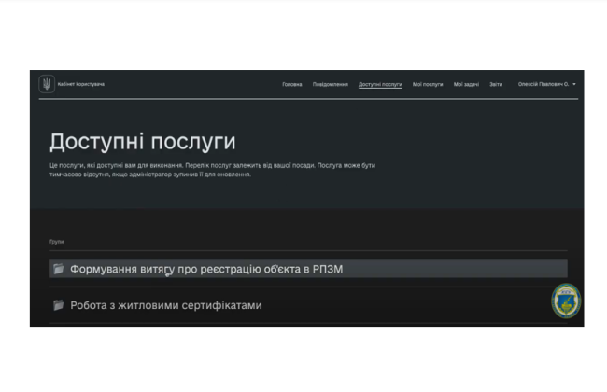Click the Доступні послуги page heading
The height and width of the screenshot is (392, 607).
pos(143,142)
